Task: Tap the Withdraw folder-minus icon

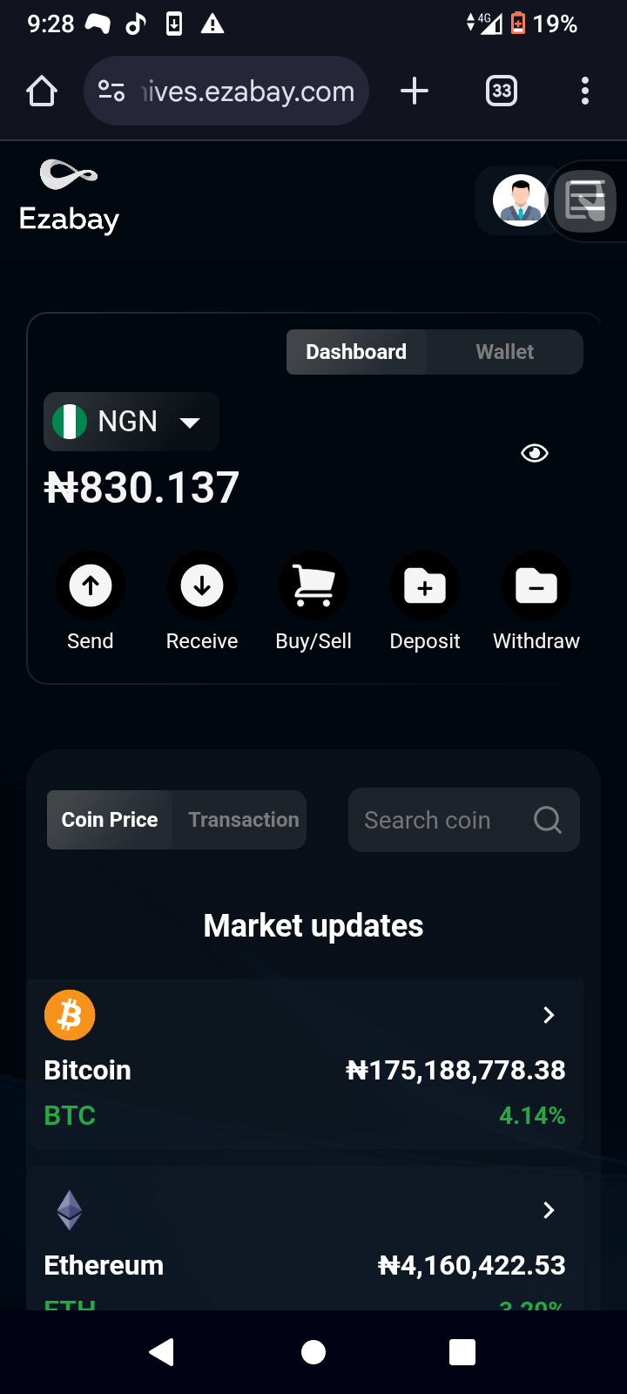Action: (x=536, y=585)
